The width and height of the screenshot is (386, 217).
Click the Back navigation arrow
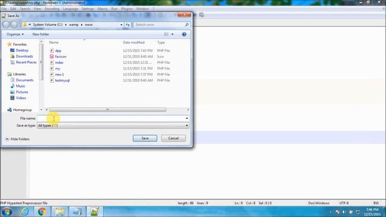[x=6, y=25]
